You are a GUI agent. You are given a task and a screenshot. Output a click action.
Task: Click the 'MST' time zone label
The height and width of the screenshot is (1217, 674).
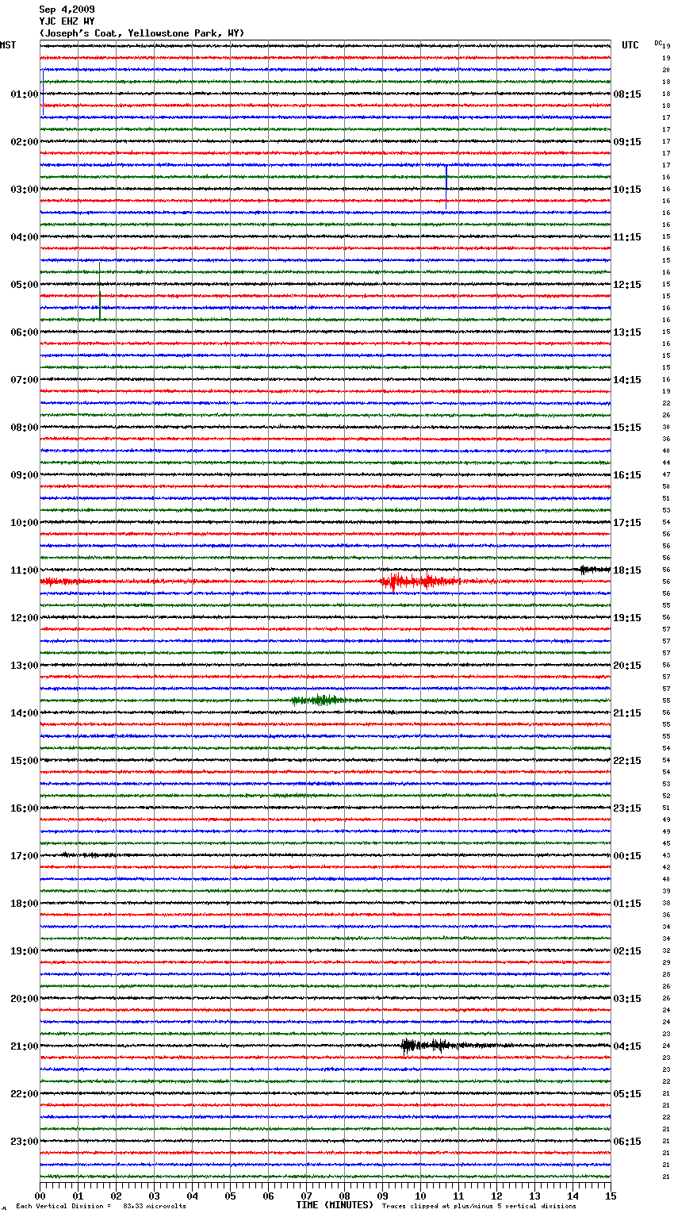click(x=8, y=45)
